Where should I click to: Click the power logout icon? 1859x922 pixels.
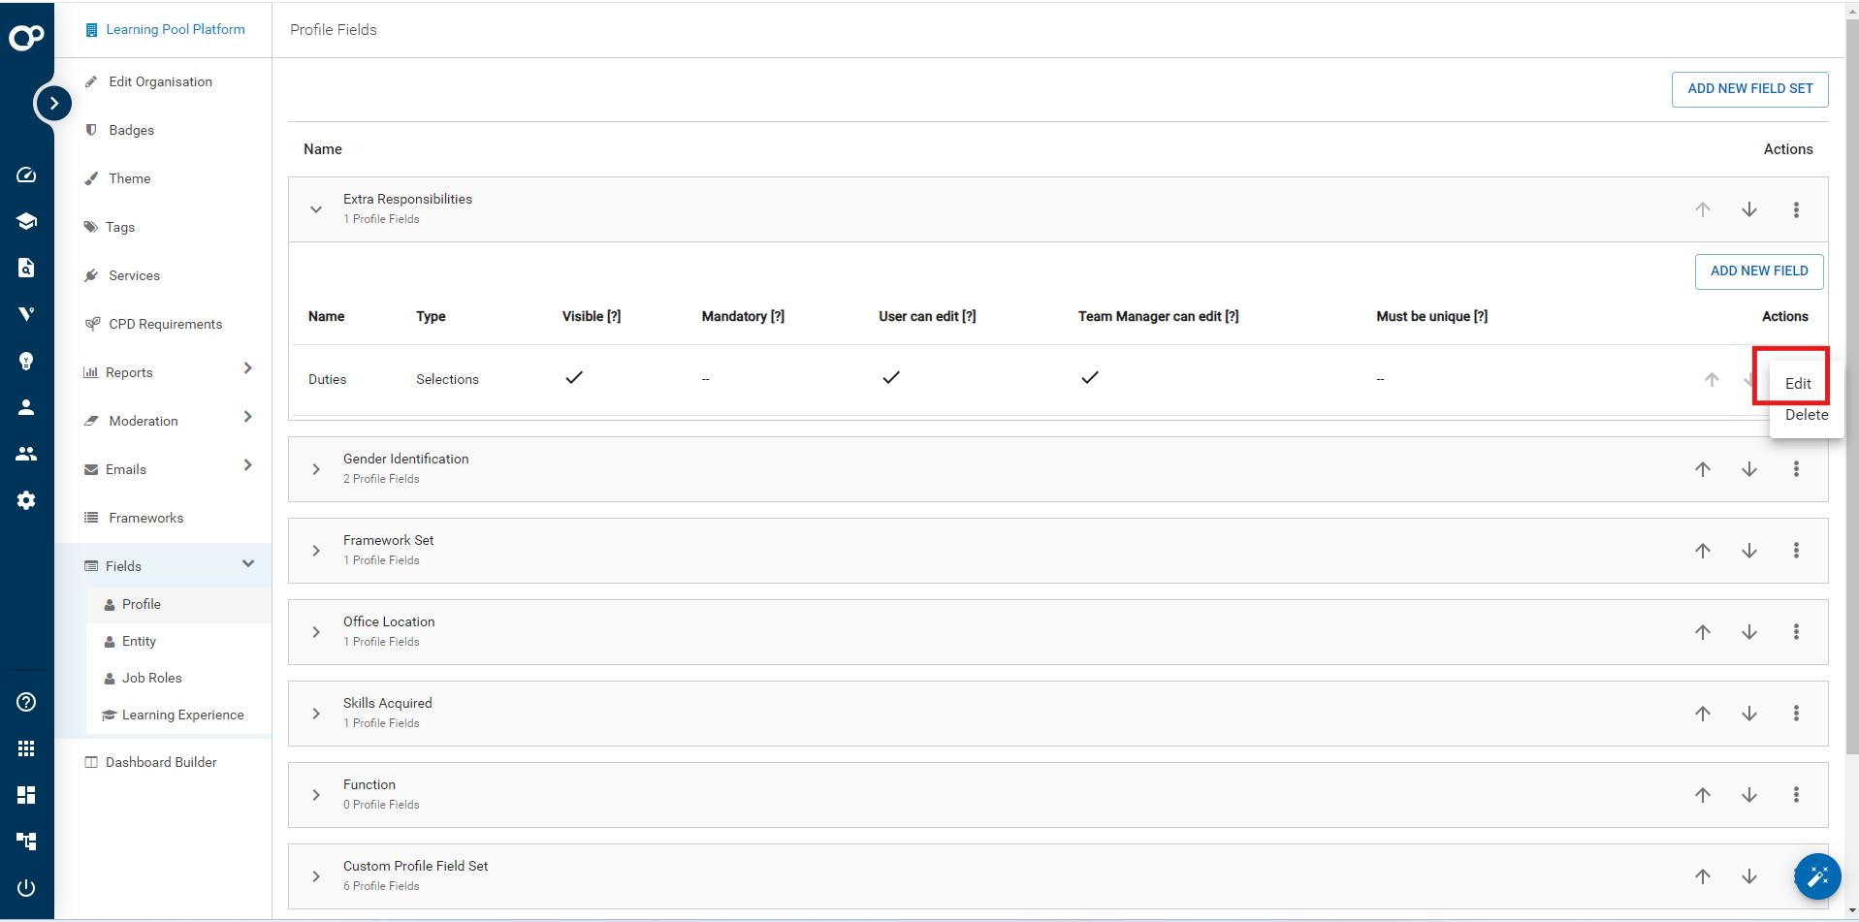26,887
